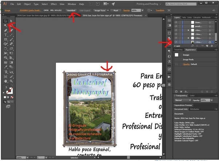This screenshot has width=219, height=161.
Task: Select the Artboard tool
Action: 5,77
